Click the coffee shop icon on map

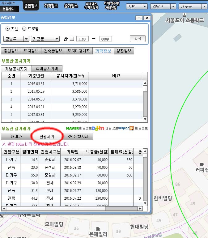pyautogui.click(x=202, y=164)
